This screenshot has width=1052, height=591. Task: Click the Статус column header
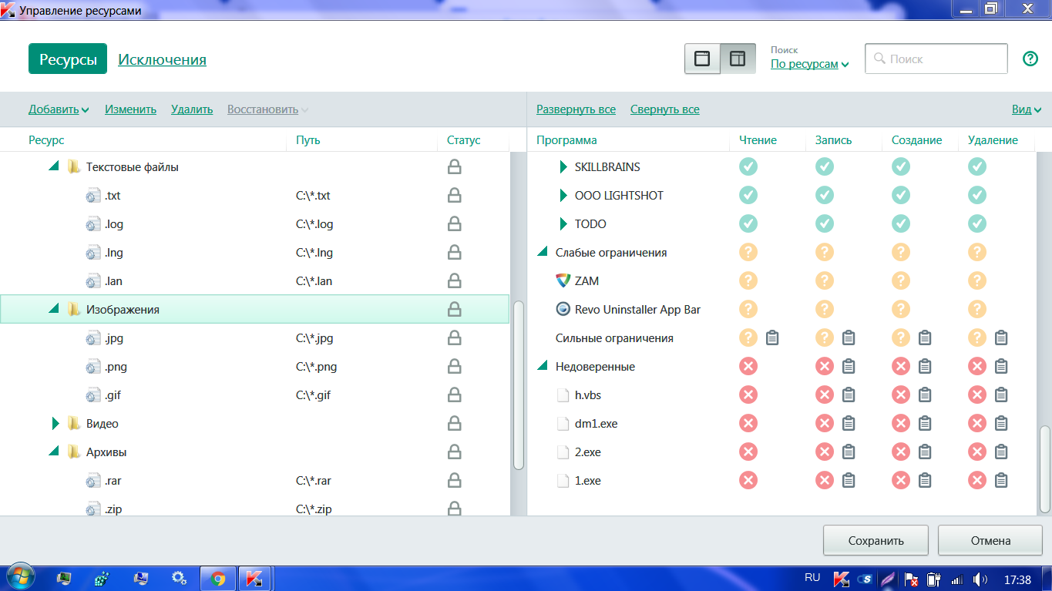(464, 140)
